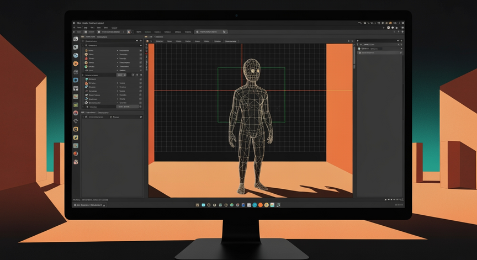Click the teal square icon in left sidebar
Image resolution: width=477 pixels, height=260 pixels.
[76, 146]
